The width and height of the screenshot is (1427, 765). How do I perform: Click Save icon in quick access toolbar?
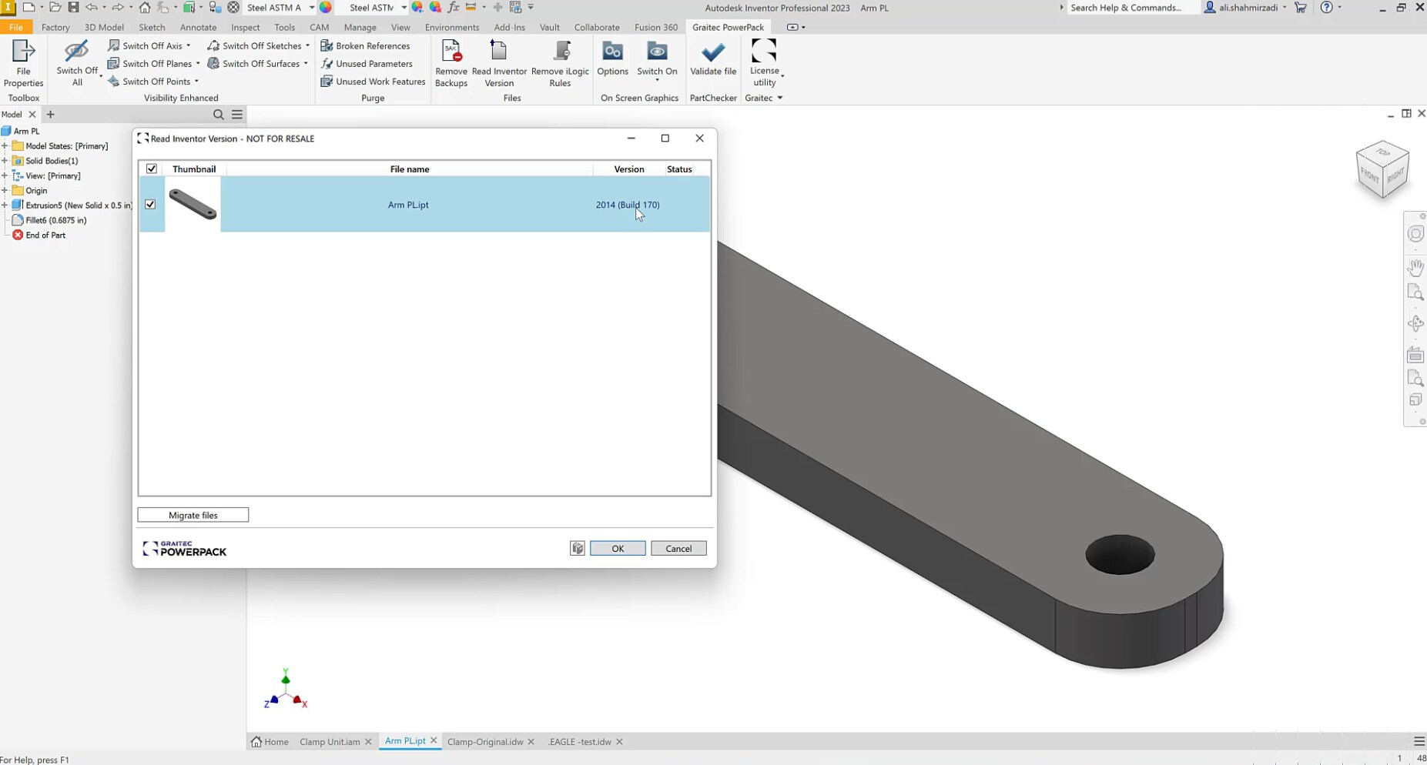coord(73,7)
